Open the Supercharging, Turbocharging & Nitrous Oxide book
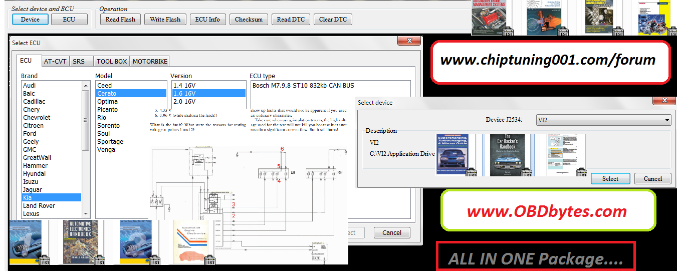Screen dimensions: 677x271 [x=453, y=154]
